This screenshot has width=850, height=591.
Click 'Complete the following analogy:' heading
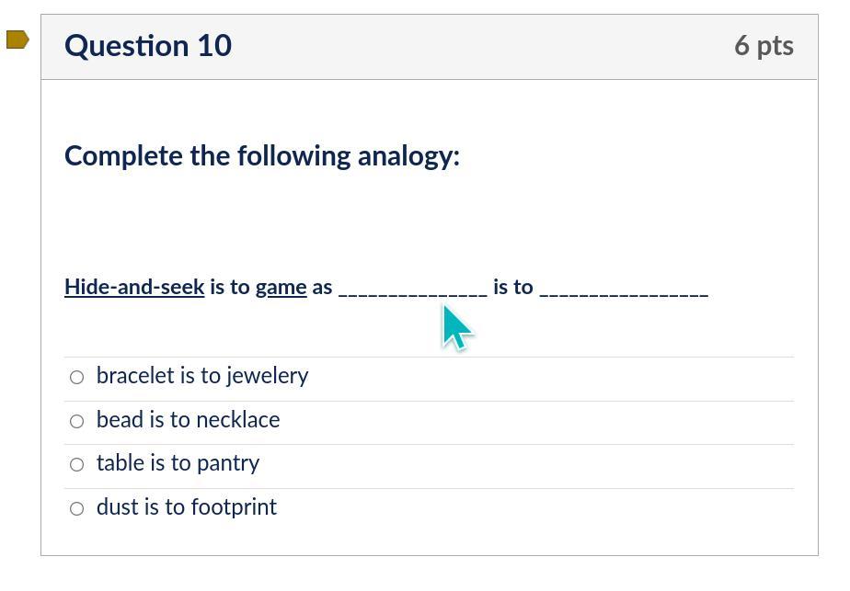[x=262, y=156]
